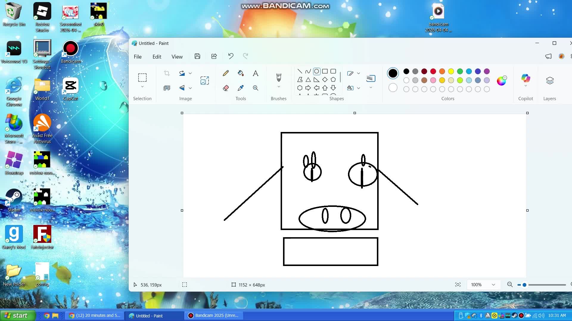Pick the red color swatch
The image size is (572, 321).
click(433, 71)
